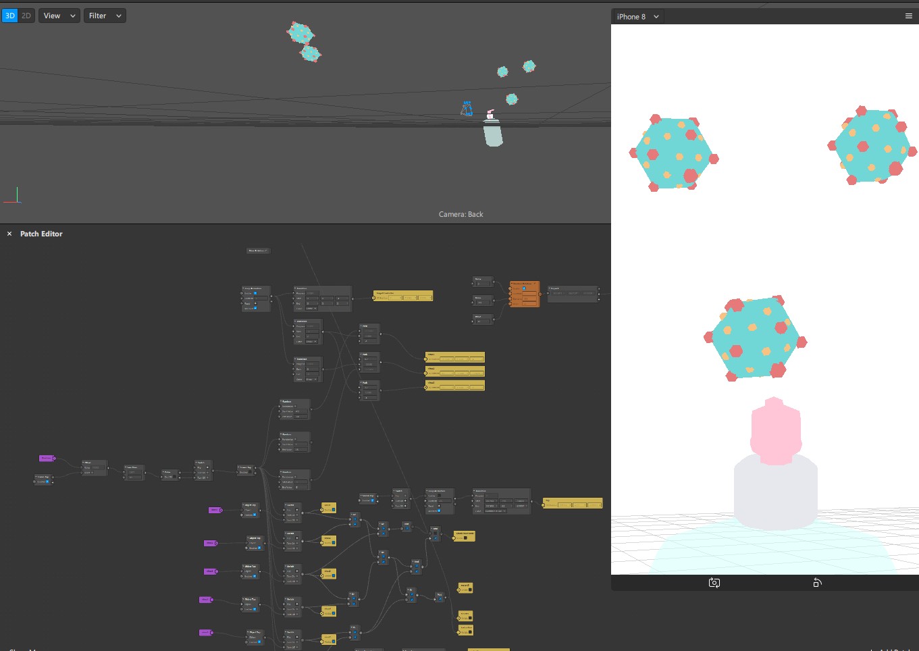The width and height of the screenshot is (919, 651).
Task: Close the Patch Editor panel
Action: [9, 234]
